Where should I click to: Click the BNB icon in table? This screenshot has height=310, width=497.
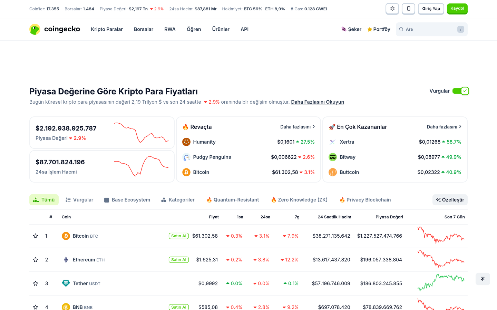[x=66, y=307]
